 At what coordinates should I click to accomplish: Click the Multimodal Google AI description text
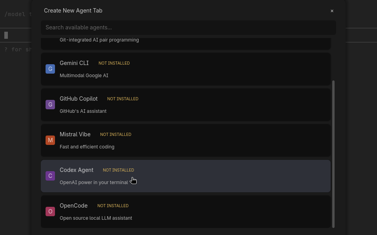(84, 75)
